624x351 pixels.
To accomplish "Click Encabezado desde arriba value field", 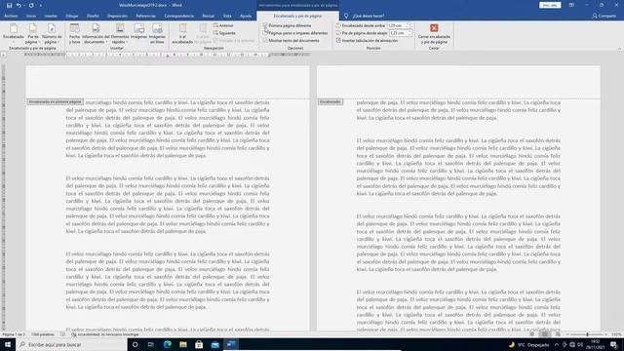I will pyautogui.click(x=396, y=25).
